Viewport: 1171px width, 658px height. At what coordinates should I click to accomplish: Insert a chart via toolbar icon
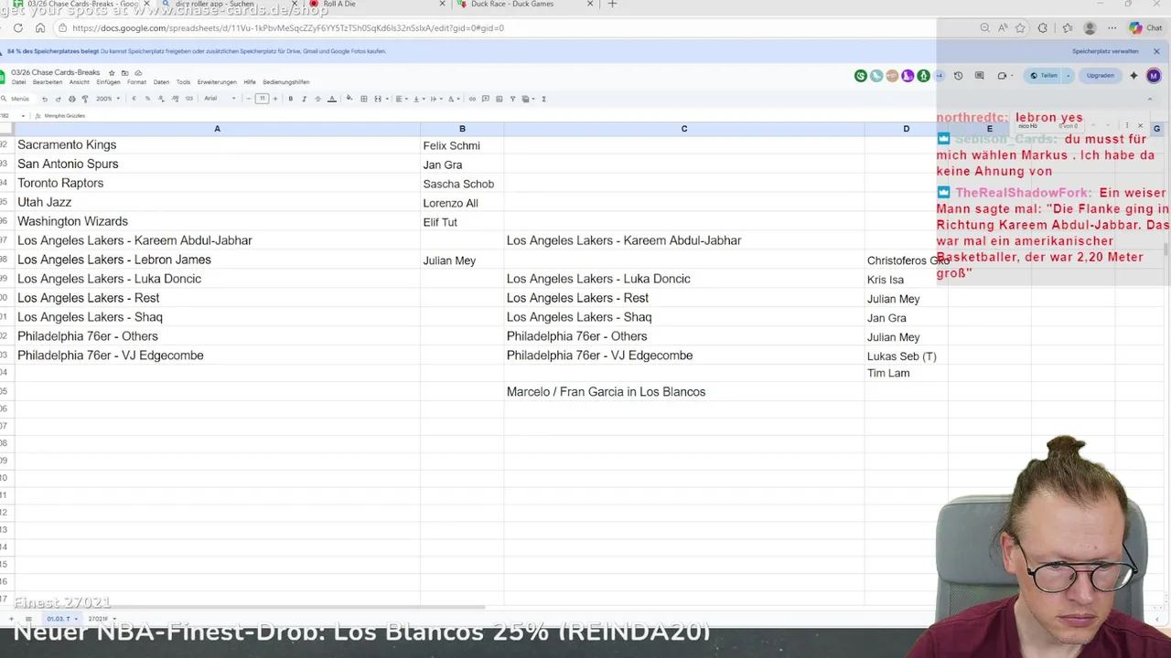[x=499, y=99]
